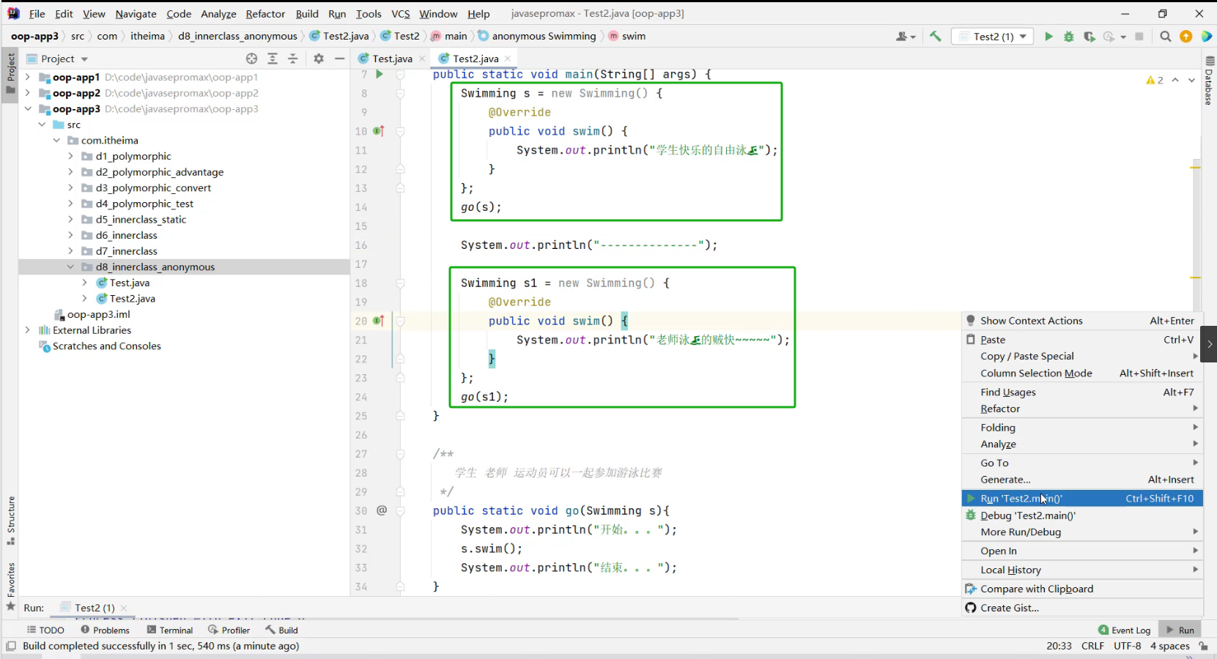Open the Event Log button
Screen dimensions: 1217x659
point(1125,630)
